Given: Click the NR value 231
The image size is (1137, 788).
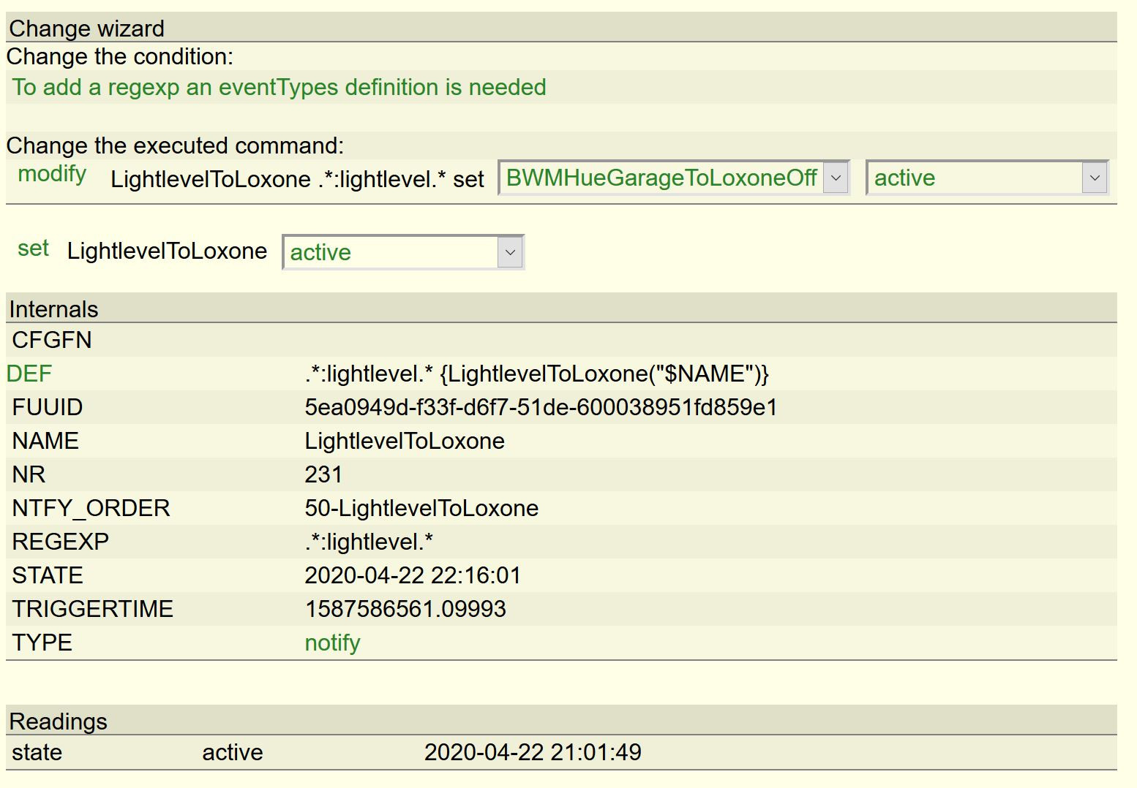Looking at the screenshot, I should coord(323,474).
